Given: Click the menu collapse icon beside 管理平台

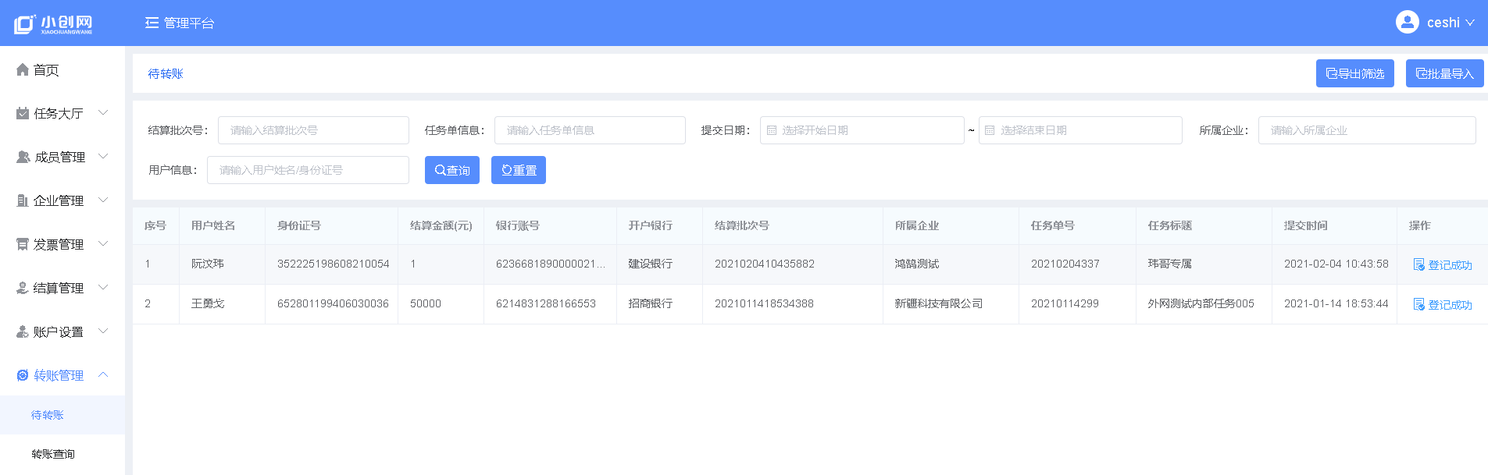Looking at the screenshot, I should (152, 23).
